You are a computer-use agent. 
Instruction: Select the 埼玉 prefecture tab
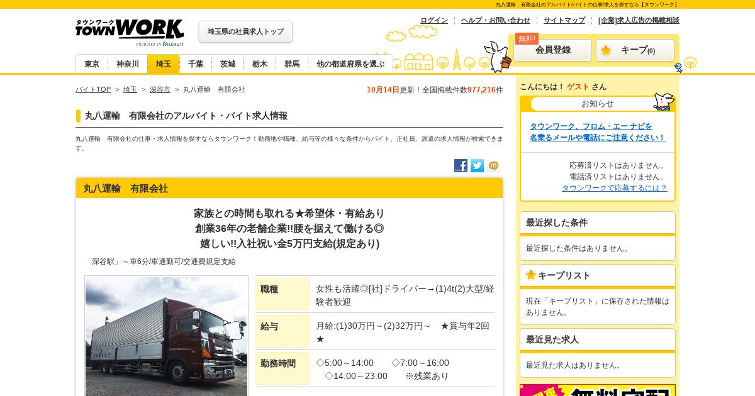tap(164, 64)
